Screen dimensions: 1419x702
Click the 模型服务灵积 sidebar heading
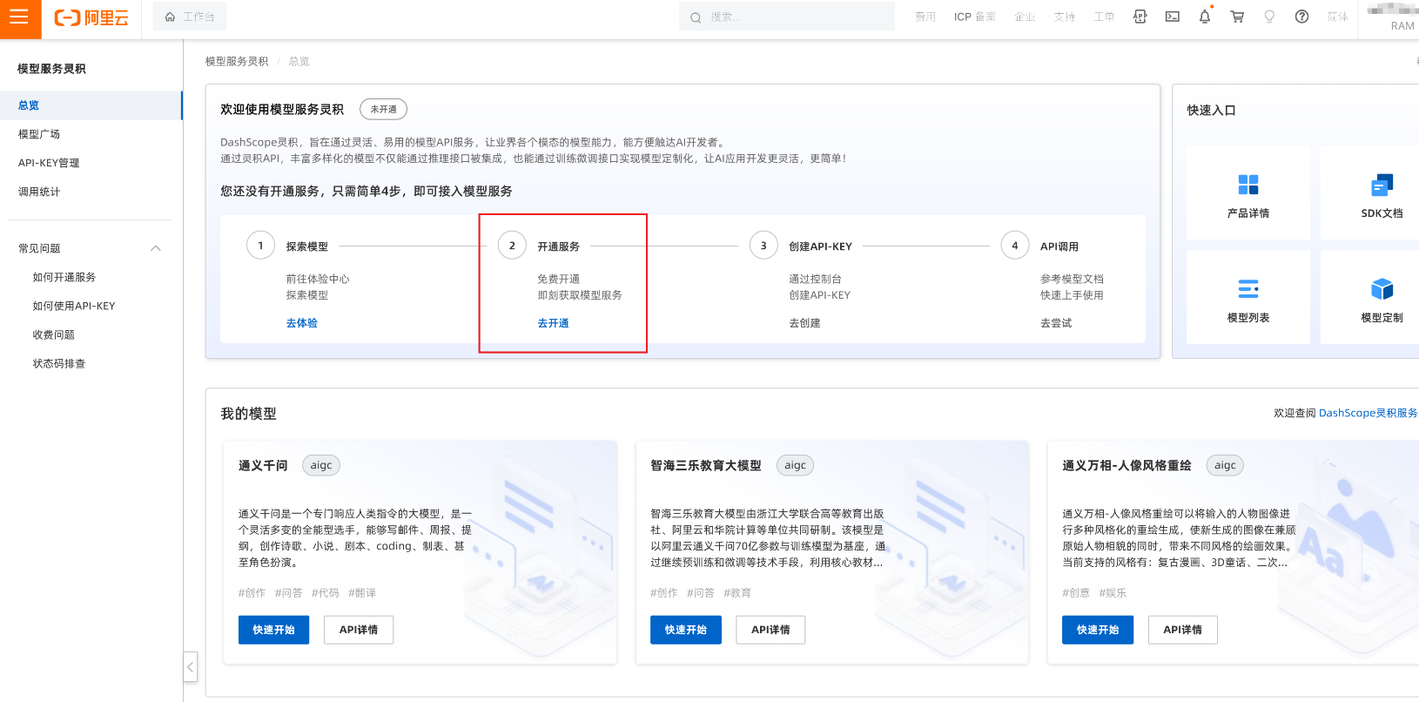[x=51, y=69]
